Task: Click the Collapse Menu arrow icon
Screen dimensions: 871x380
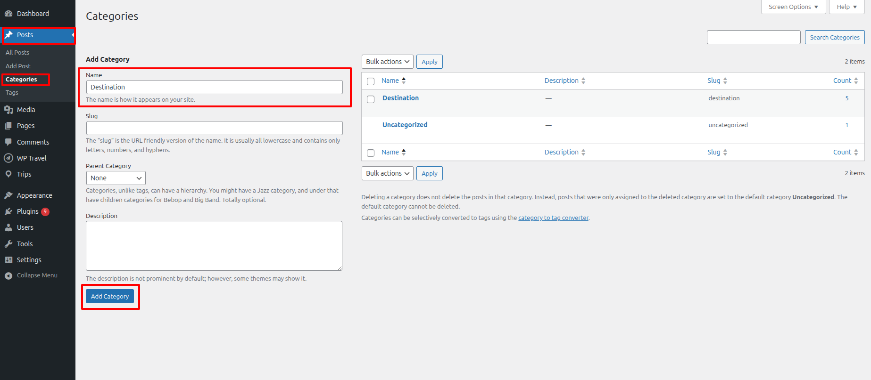Action: point(8,276)
